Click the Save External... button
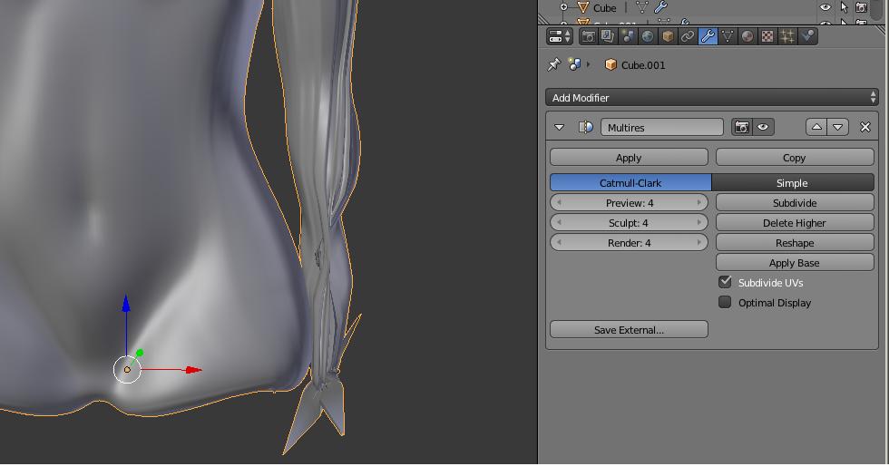This screenshot has height=476, width=889. (x=629, y=329)
